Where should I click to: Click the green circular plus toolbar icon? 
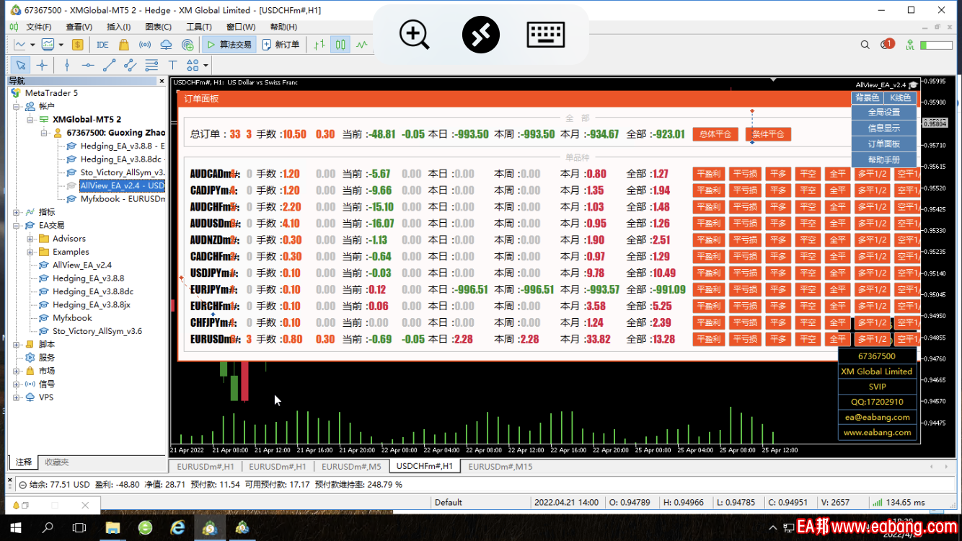pyautogui.click(x=187, y=45)
